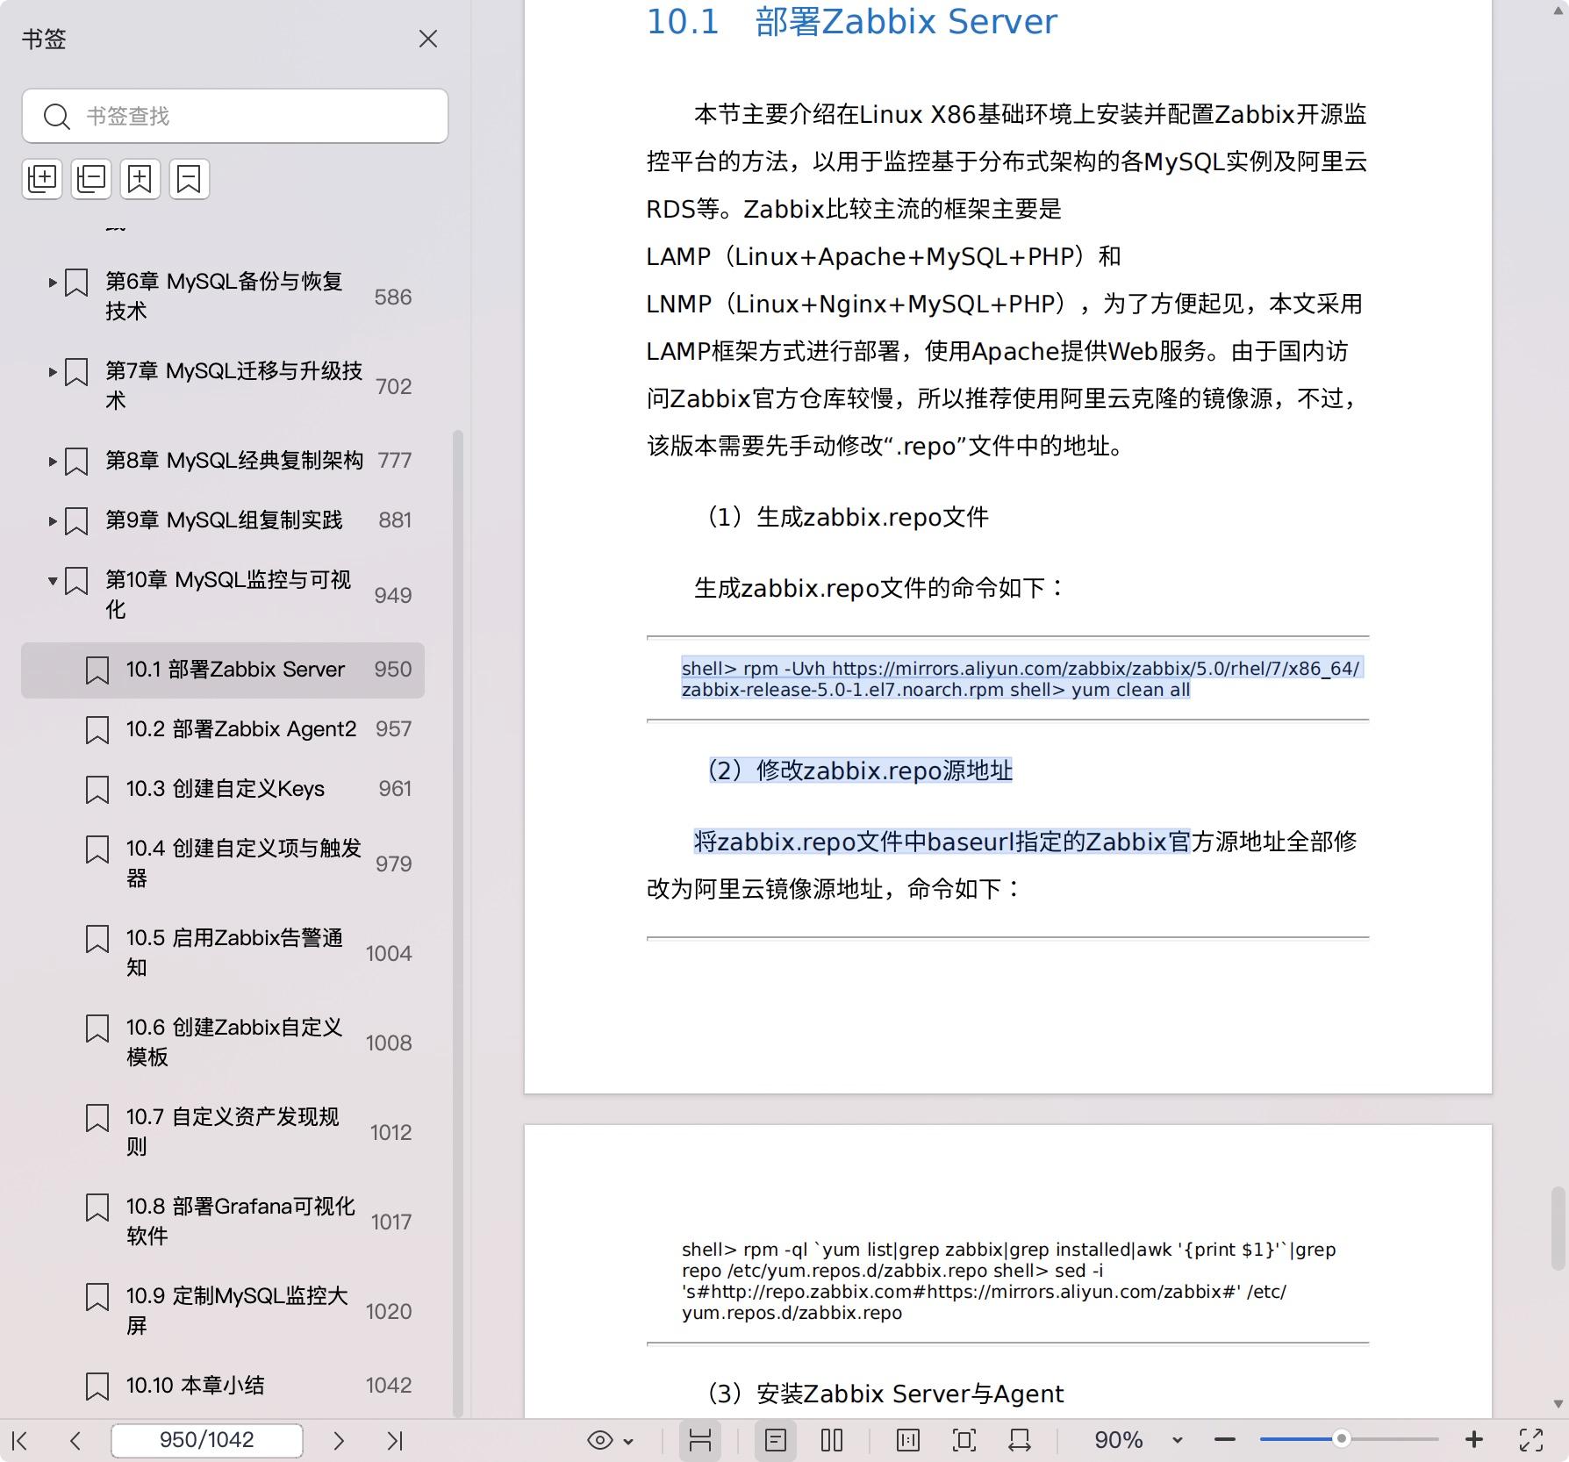The width and height of the screenshot is (1569, 1462).
Task: Expand the 第6章 MySQL备份与恢复技术 bookmark
Action: coord(53,283)
